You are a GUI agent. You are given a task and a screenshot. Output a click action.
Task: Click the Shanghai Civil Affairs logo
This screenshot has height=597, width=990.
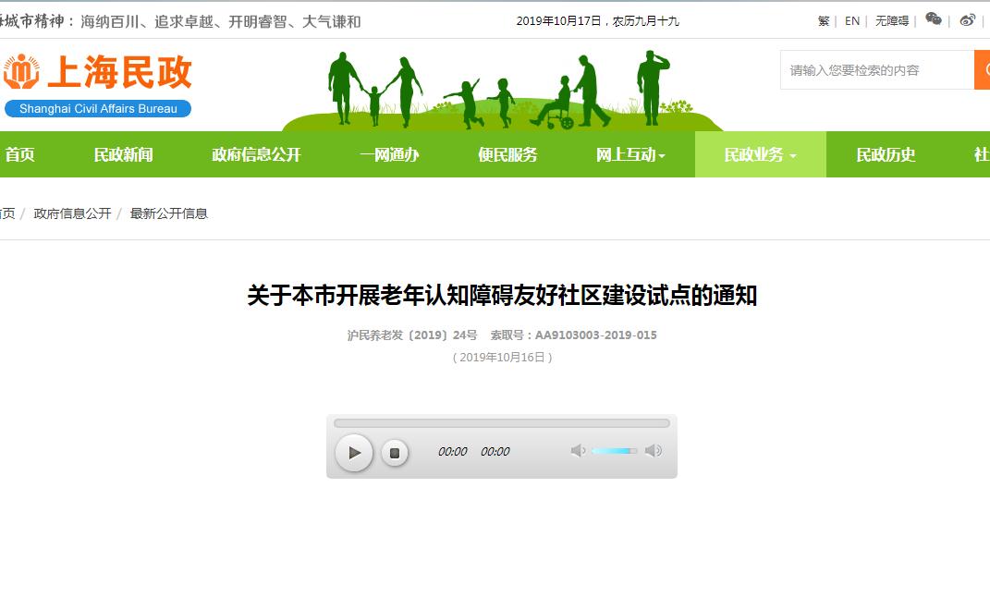[x=98, y=84]
